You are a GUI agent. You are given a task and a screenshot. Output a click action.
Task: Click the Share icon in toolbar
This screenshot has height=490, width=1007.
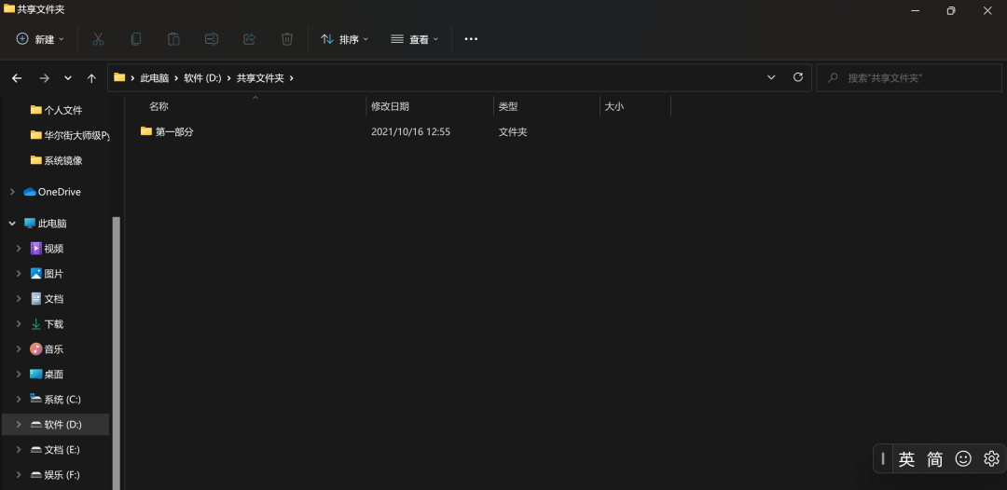pos(249,39)
